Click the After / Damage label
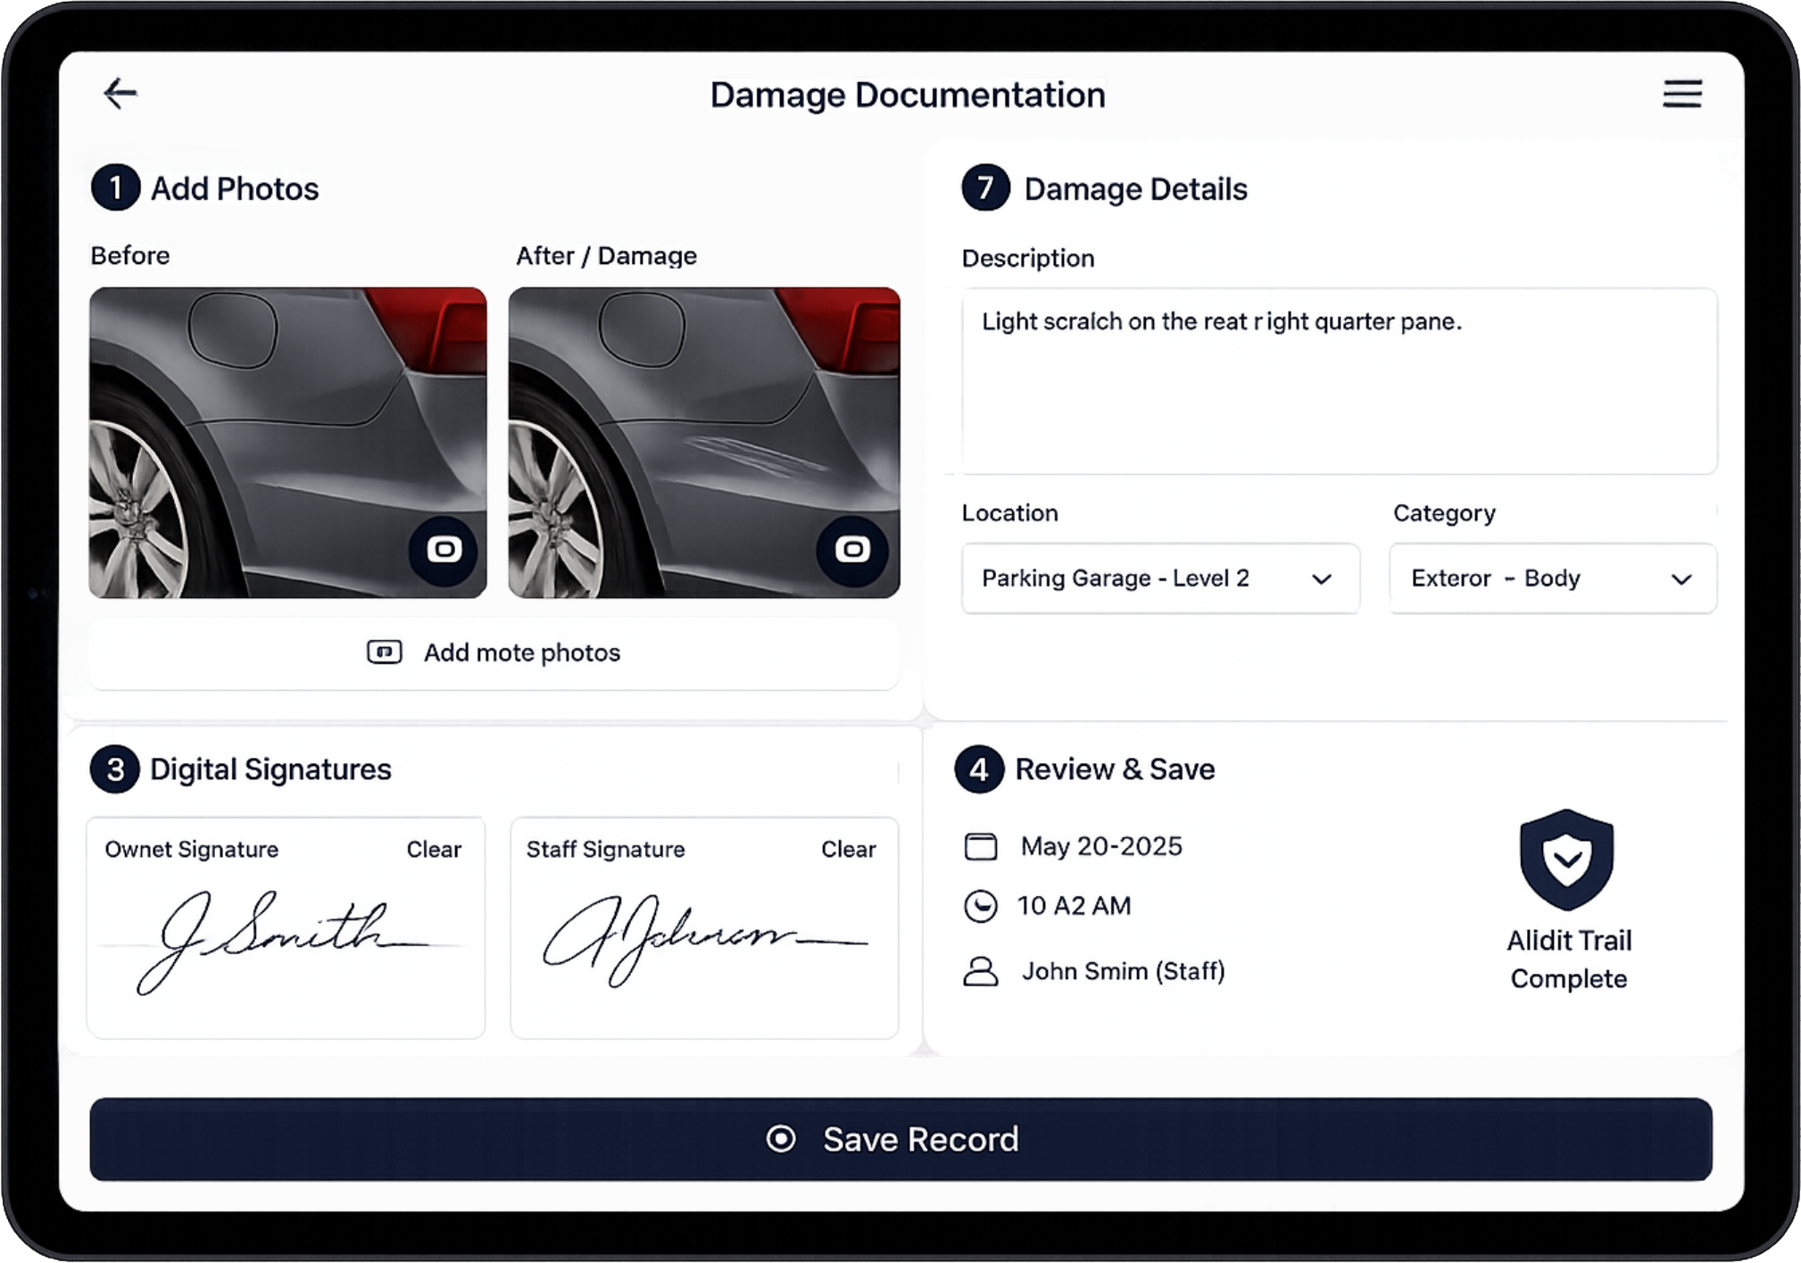The height and width of the screenshot is (1263, 1801). tap(606, 255)
